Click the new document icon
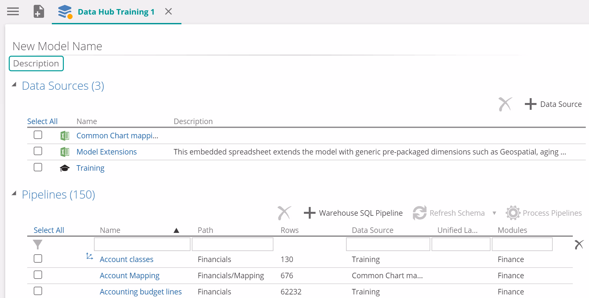Screen dimensions: 589x298 point(39,12)
